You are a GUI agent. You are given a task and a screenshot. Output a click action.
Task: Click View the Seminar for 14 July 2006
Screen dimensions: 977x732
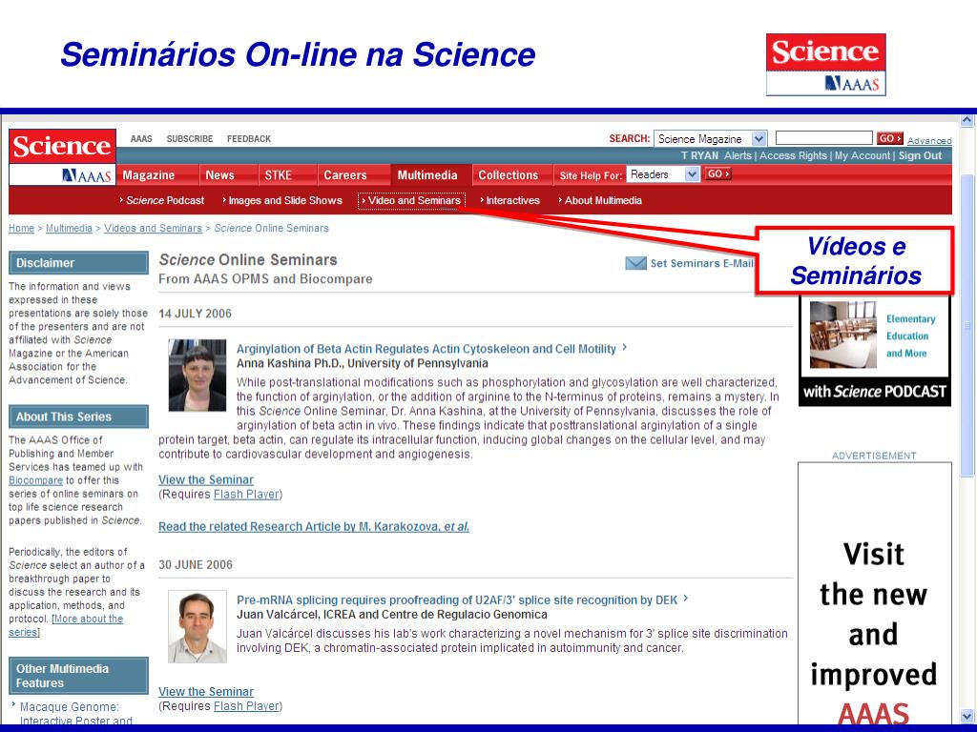pyautogui.click(x=206, y=480)
